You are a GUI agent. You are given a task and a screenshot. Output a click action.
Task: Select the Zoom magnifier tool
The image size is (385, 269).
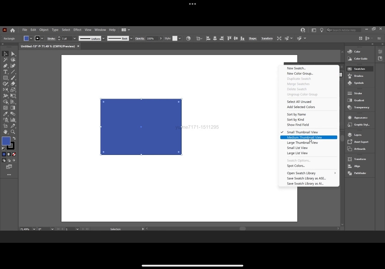point(13,132)
